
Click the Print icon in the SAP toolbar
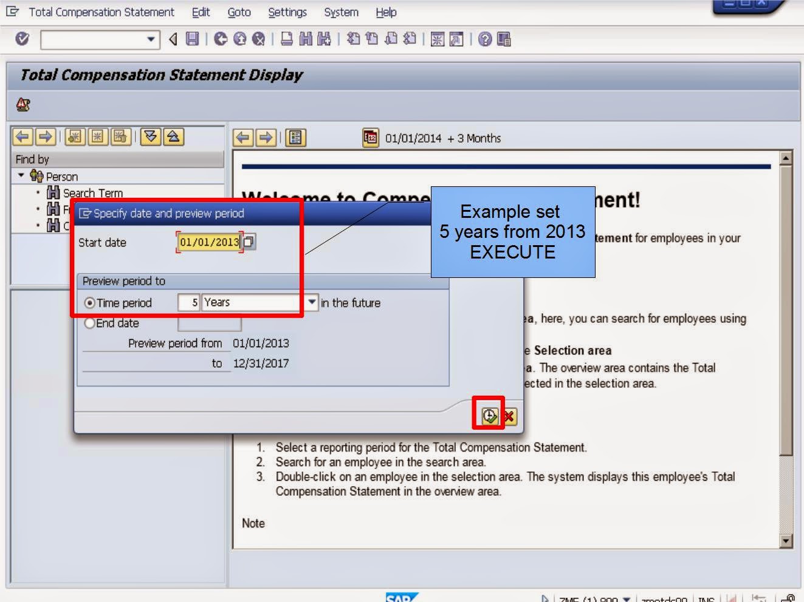[286, 39]
